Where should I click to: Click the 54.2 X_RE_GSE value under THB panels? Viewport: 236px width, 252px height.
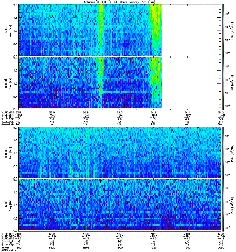(x=221, y=112)
